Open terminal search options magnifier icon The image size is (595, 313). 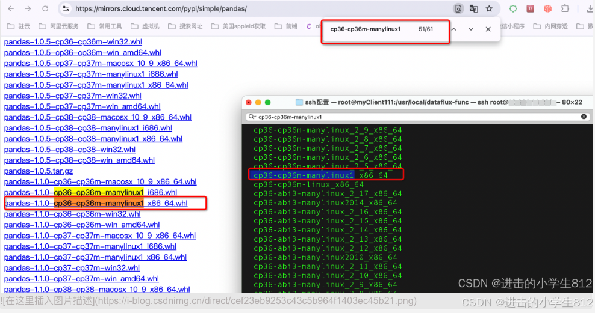[252, 117]
